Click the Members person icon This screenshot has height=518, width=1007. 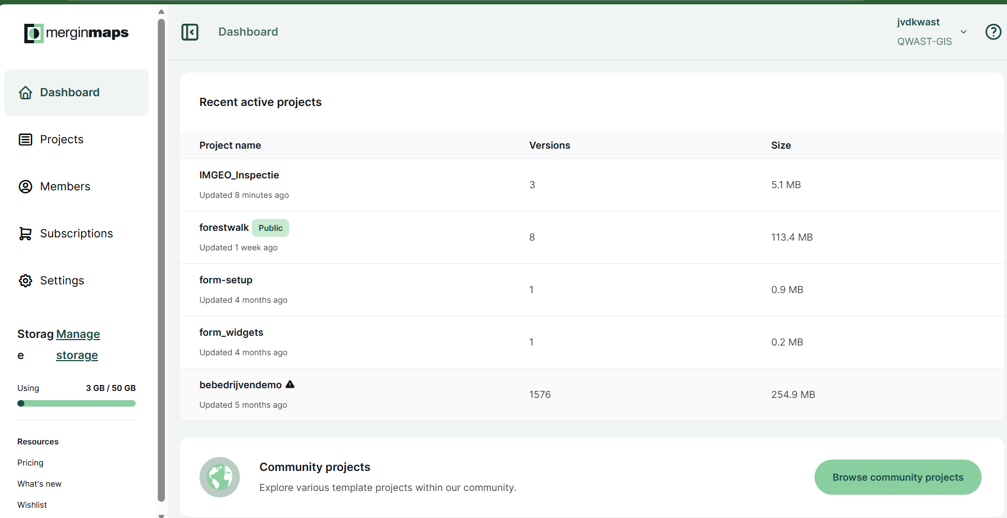(25, 187)
